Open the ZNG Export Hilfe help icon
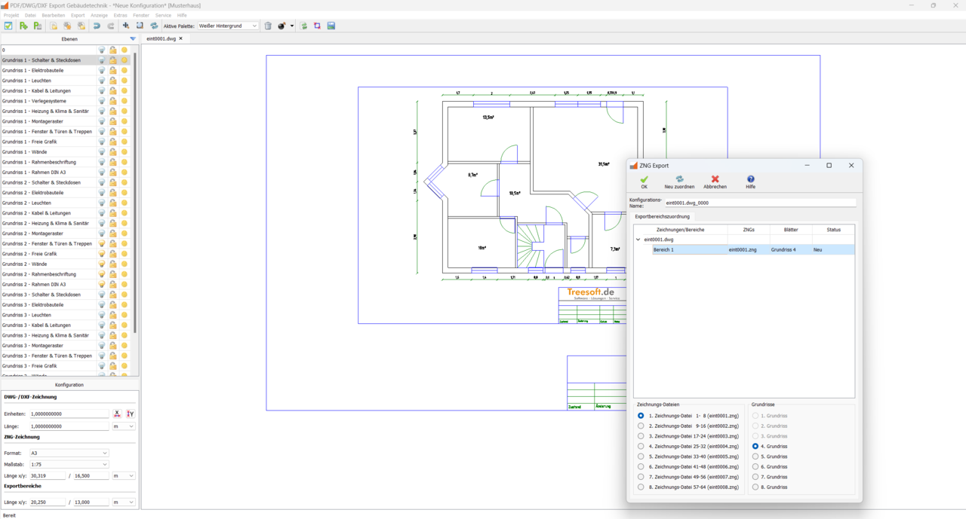Viewport: 966px width, 519px height. 749,181
